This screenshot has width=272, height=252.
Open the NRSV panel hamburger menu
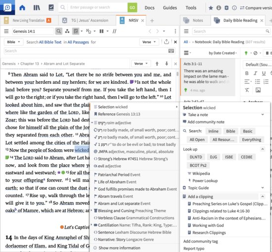[6, 31]
